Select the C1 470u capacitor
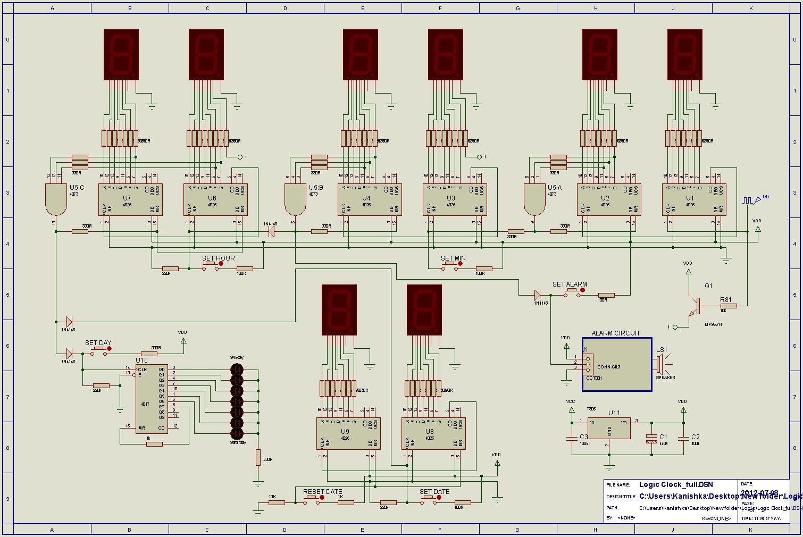Viewport: 803px width, 537px height. pyautogui.click(x=651, y=439)
